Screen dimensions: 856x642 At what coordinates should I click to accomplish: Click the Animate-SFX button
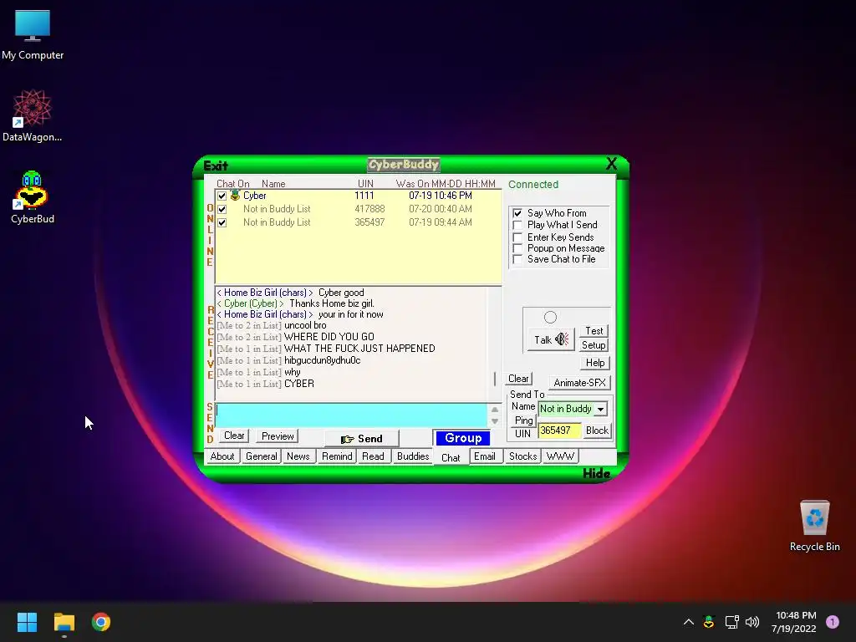click(579, 383)
